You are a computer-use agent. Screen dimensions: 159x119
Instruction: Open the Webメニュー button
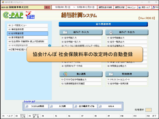pyautogui.click(x=132, y=7)
